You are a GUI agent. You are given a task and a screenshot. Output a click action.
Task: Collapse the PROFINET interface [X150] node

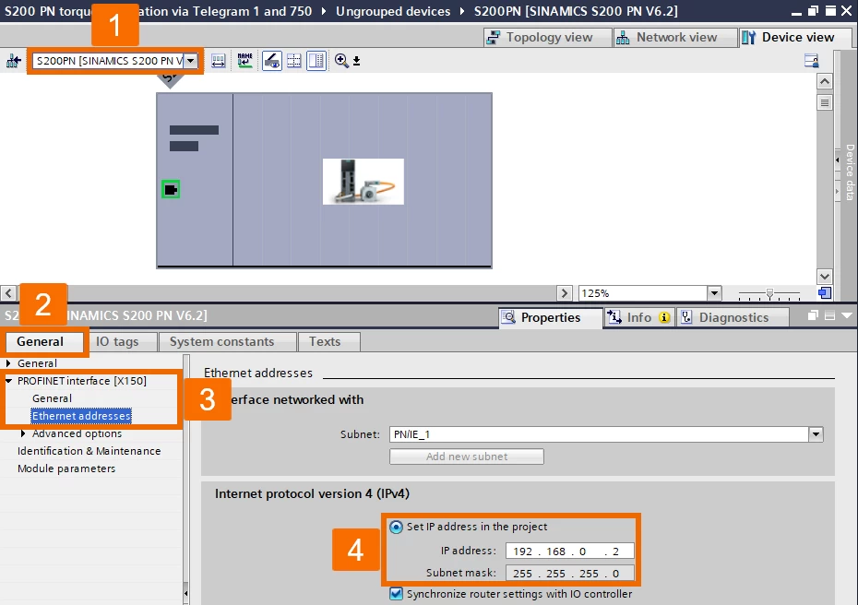click(8, 381)
